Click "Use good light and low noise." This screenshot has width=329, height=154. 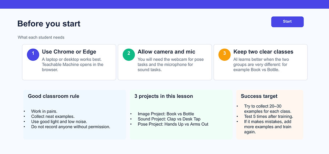point(59,121)
